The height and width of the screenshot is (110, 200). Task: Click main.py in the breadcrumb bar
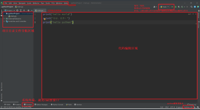(x=19, y=7)
